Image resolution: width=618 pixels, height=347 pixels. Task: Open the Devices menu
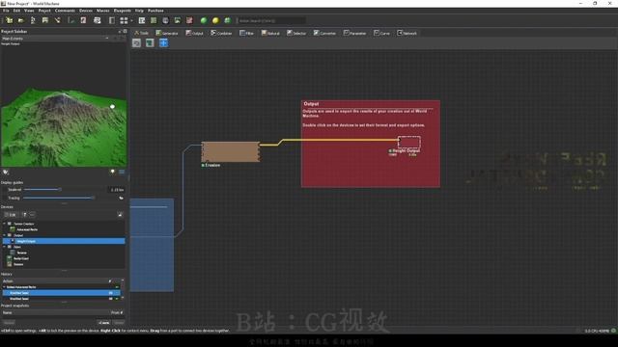[86, 11]
